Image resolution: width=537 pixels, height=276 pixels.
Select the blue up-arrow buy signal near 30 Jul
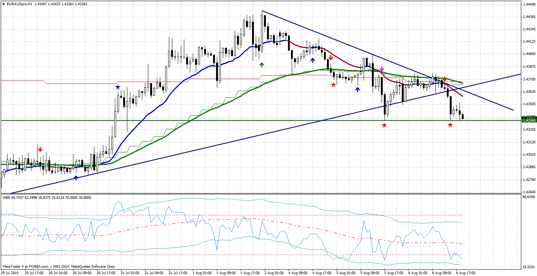coord(76,178)
